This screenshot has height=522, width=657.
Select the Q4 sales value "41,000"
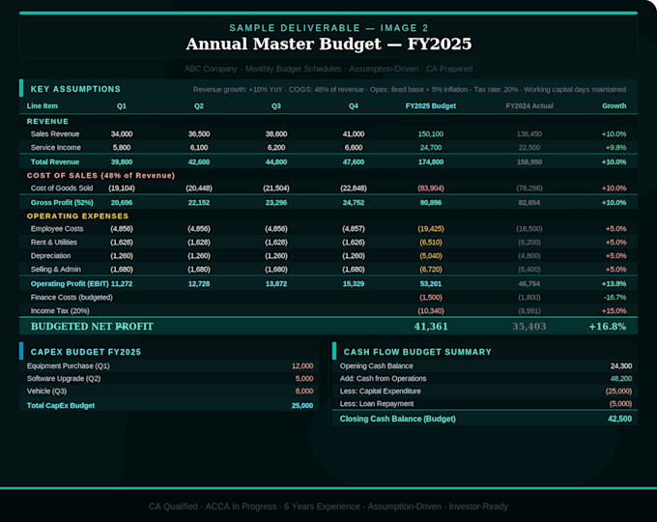[354, 134]
